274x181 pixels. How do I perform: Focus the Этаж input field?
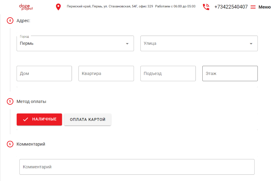point(230,73)
